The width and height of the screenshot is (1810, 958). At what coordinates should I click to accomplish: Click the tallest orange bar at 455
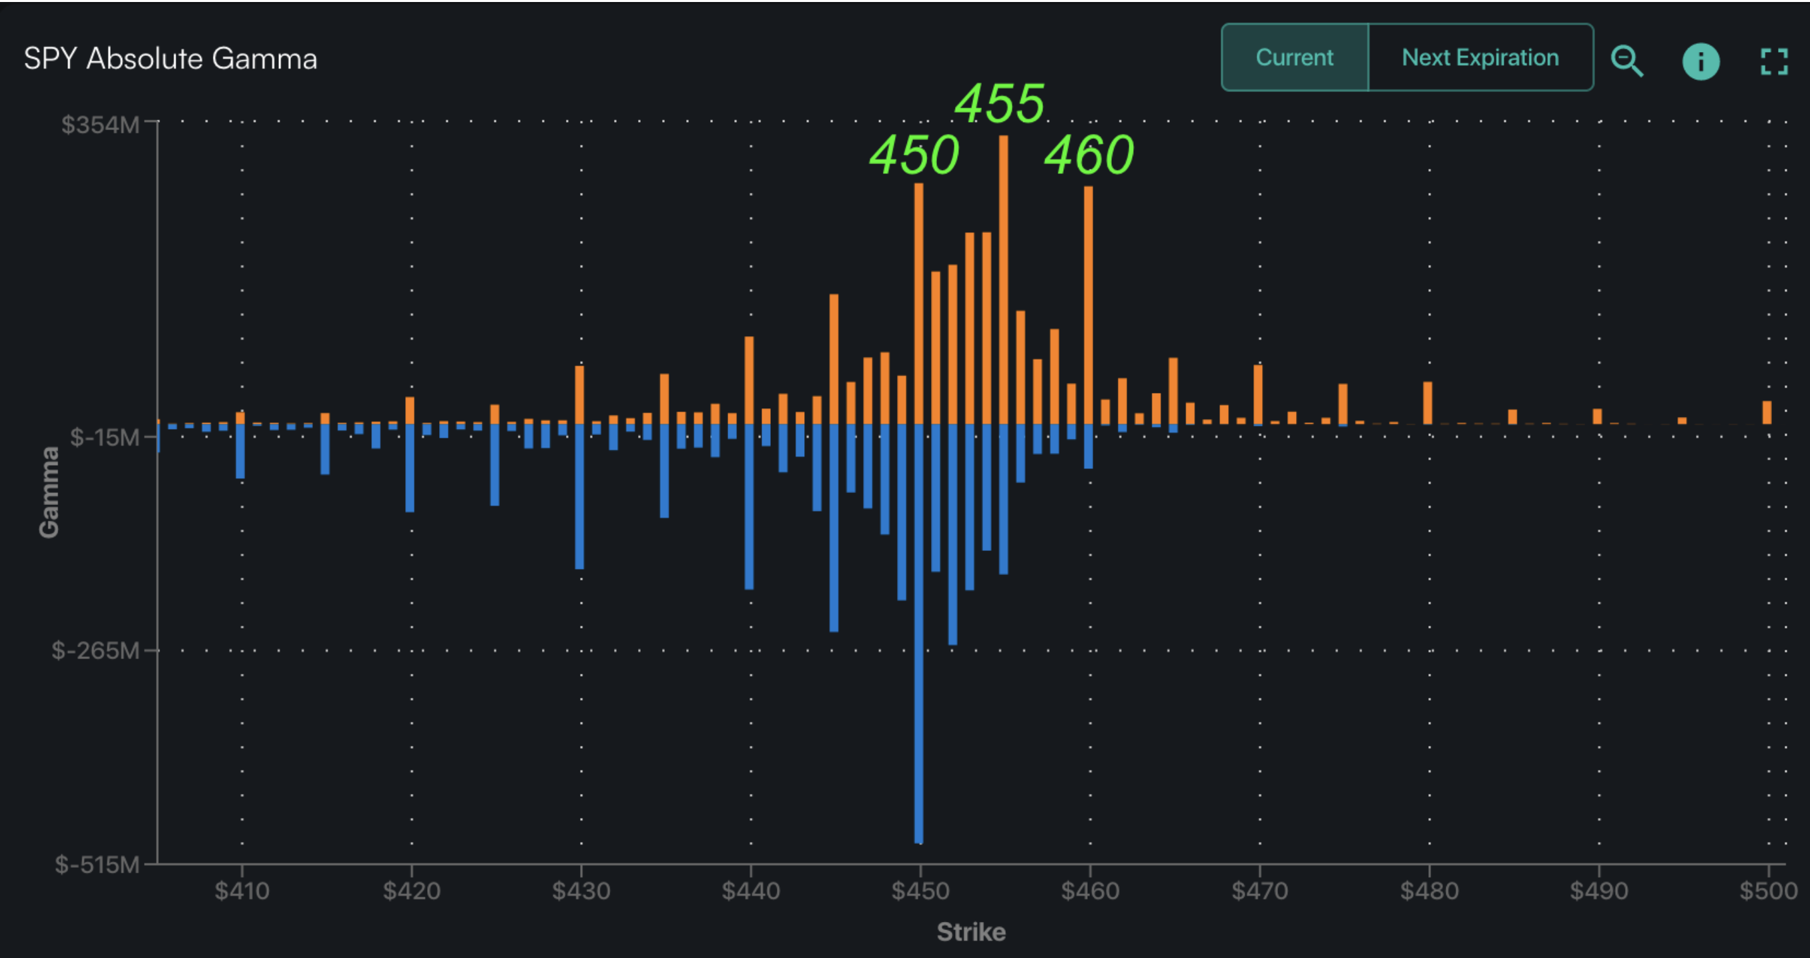[x=1003, y=281]
